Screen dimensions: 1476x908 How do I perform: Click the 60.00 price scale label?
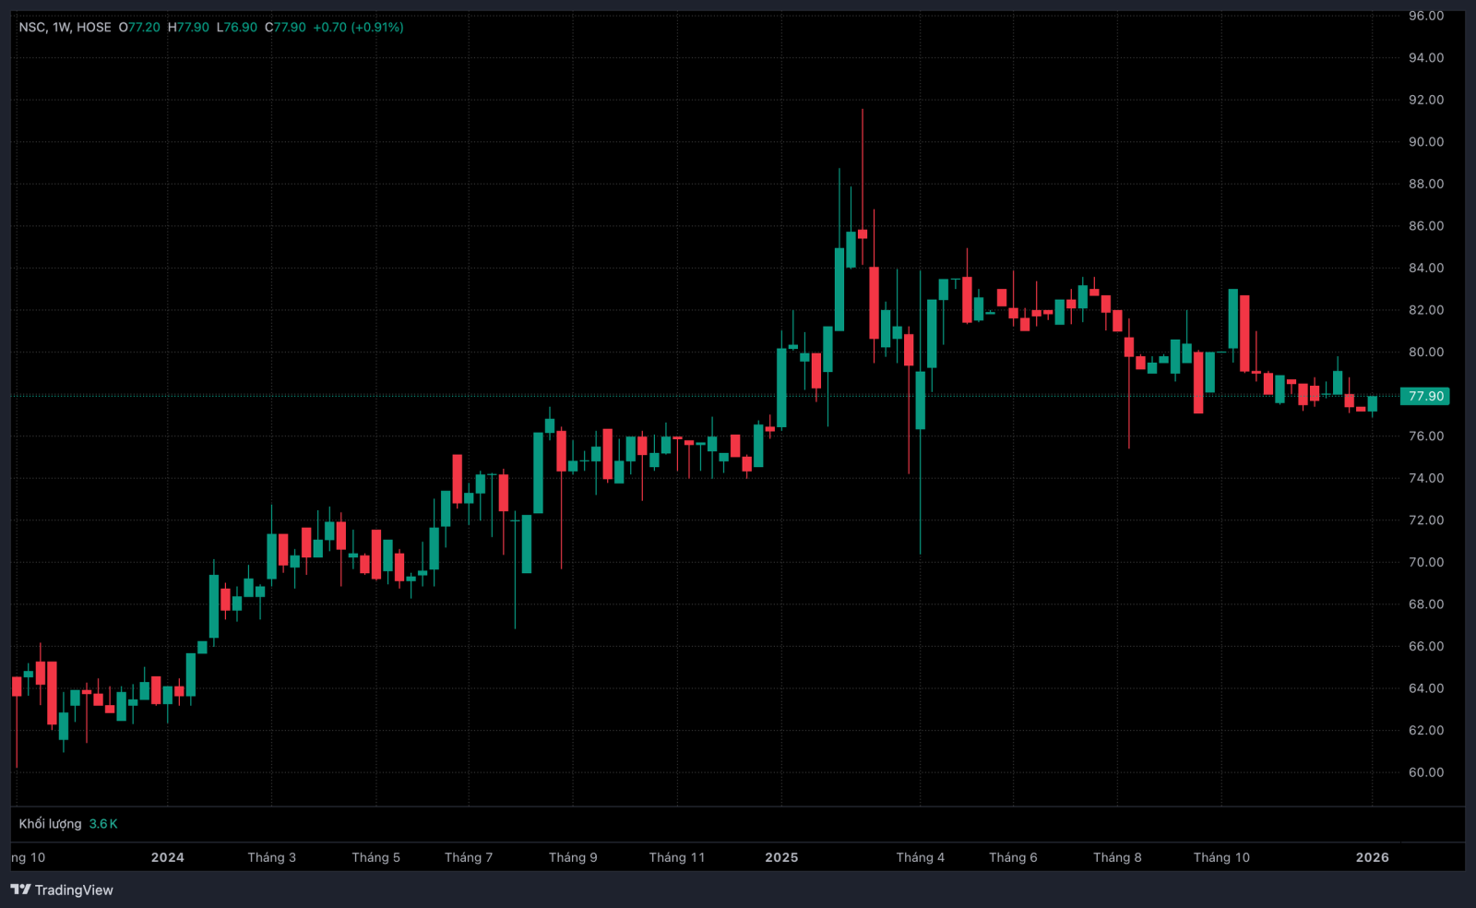click(1425, 772)
